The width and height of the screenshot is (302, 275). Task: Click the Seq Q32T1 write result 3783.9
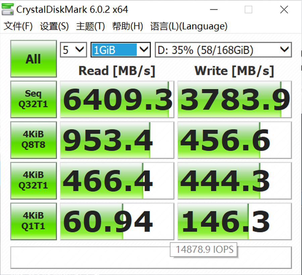(235, 99)
